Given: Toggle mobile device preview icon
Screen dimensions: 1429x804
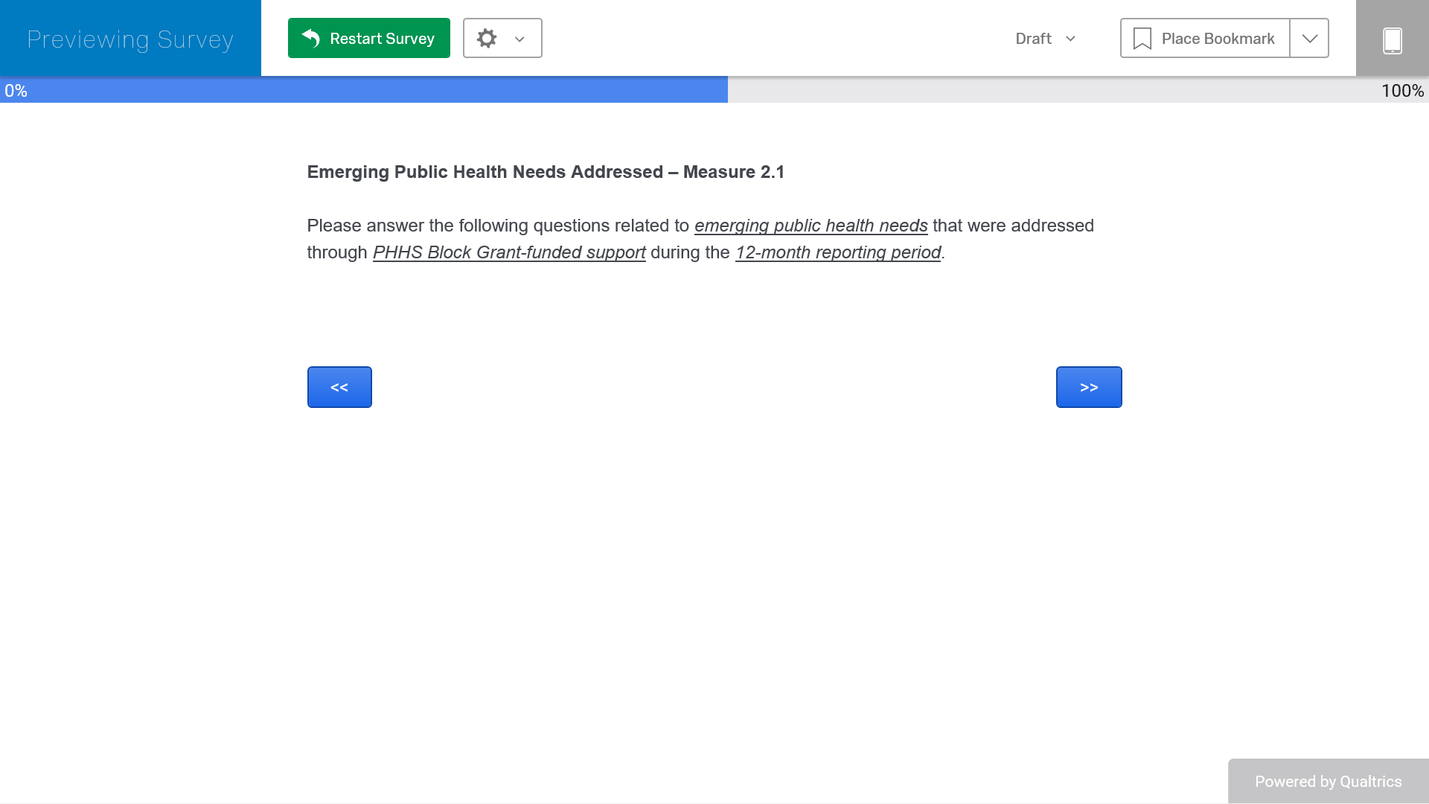Looking at the screenshot, I should tap(1392, 39).
